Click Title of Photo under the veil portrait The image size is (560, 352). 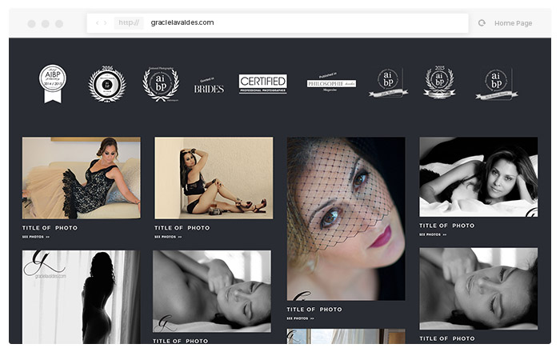(x=314, y=310)
